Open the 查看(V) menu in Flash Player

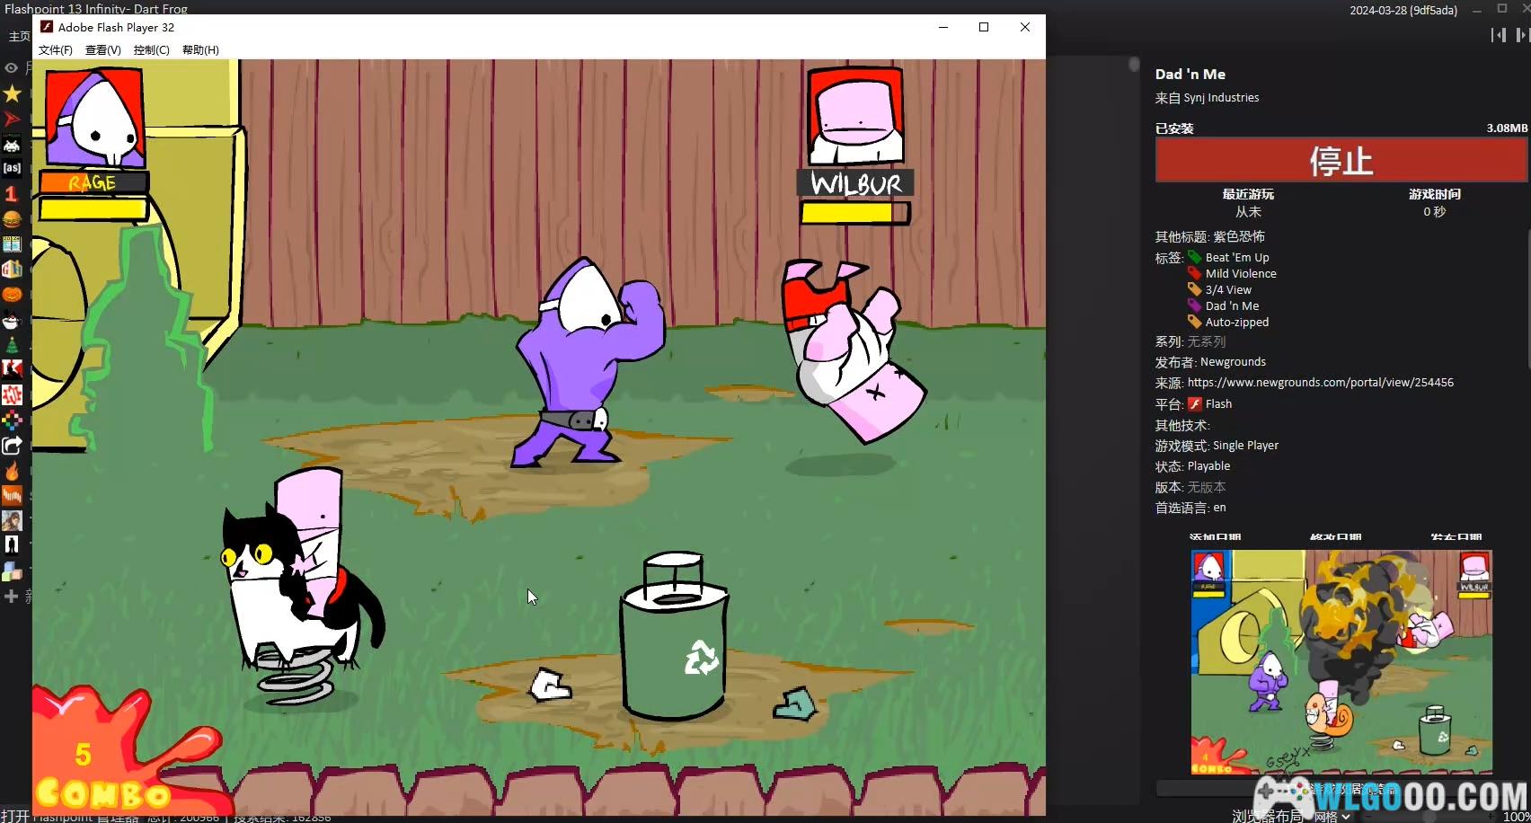[x=102, y=50]
